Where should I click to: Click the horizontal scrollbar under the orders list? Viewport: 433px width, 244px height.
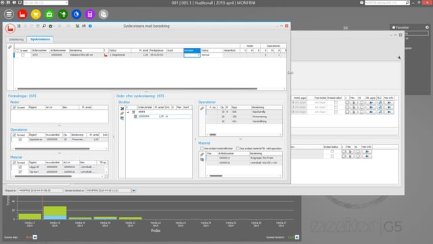coord(137,89)
